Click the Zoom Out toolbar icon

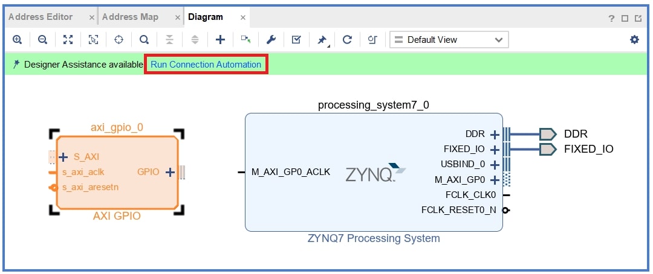[42, 39]
